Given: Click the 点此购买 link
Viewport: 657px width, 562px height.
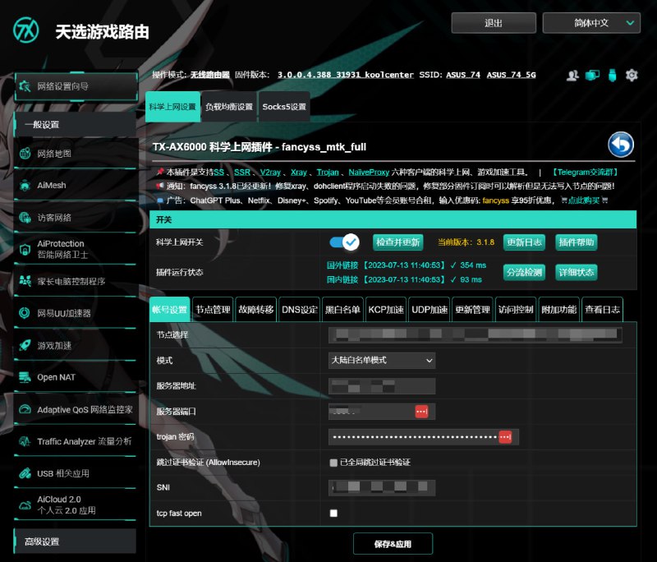Looking at the screenshot, I should 584,200.
